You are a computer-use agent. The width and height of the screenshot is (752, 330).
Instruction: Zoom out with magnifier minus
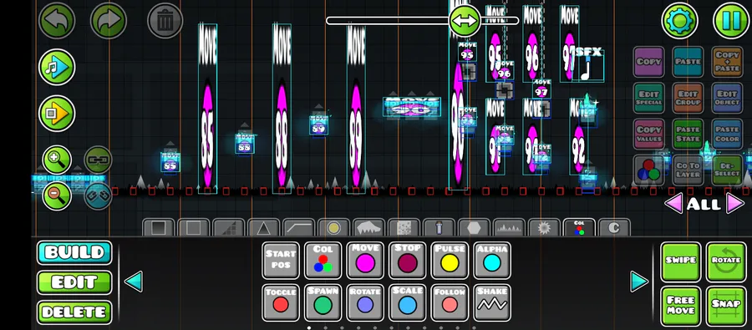[57, 195]
